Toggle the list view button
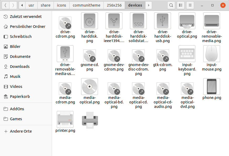The height and width of the screenshot is (156, 229). [180, 5]
